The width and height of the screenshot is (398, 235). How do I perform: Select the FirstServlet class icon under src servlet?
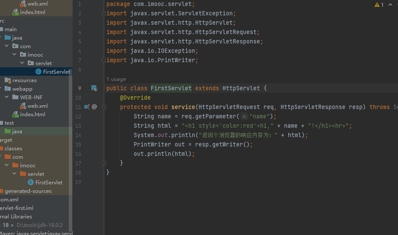38,72
